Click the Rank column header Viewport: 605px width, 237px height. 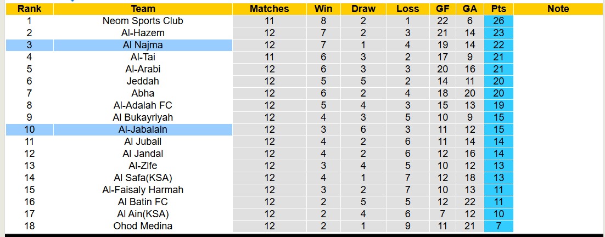coord(29,9)
